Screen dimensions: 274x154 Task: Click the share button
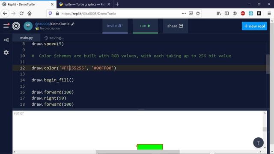[175, 26]
